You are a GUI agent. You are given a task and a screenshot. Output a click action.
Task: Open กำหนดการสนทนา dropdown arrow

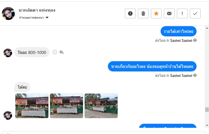click(47, 18)
